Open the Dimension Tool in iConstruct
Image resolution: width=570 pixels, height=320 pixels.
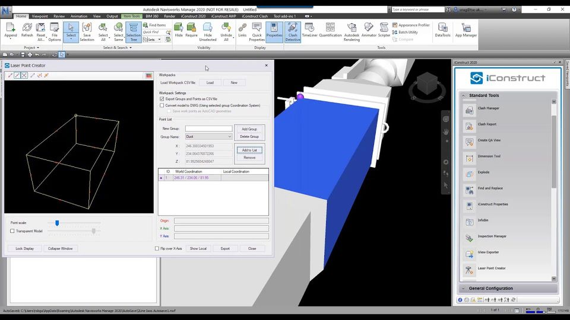489,156
